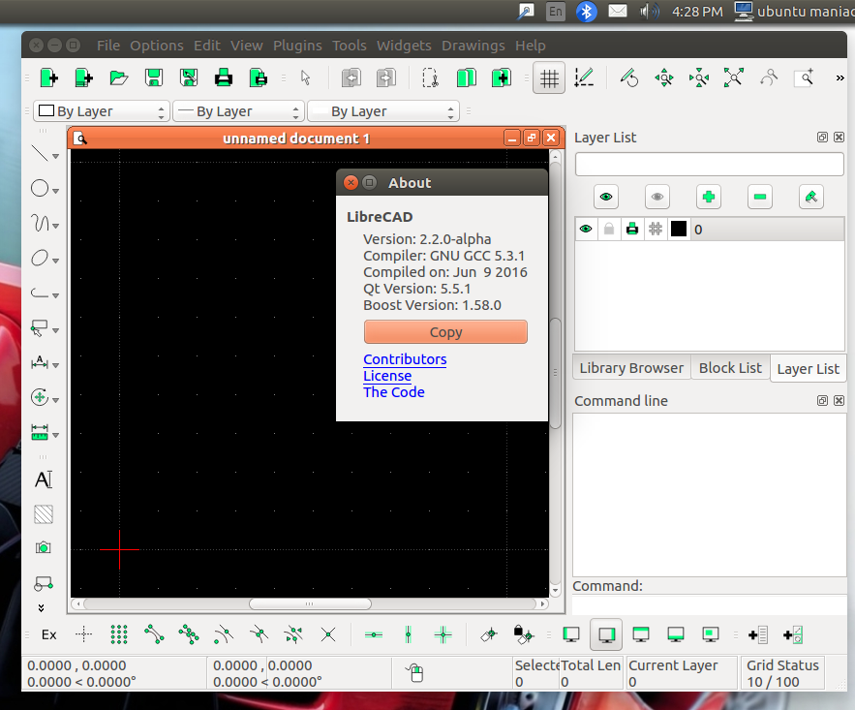This screenshot has height=710, width=855.
Task: Open the Plugins menu
Action: coord(297,46)
